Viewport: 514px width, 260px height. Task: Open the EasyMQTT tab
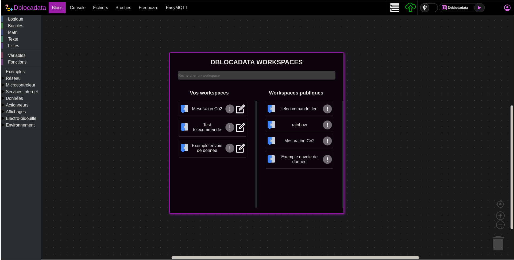coord(176,8)
